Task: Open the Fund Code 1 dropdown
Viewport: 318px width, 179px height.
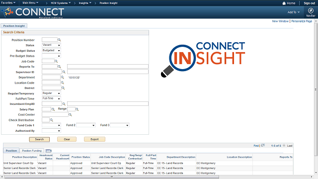Action: (51, 125)
